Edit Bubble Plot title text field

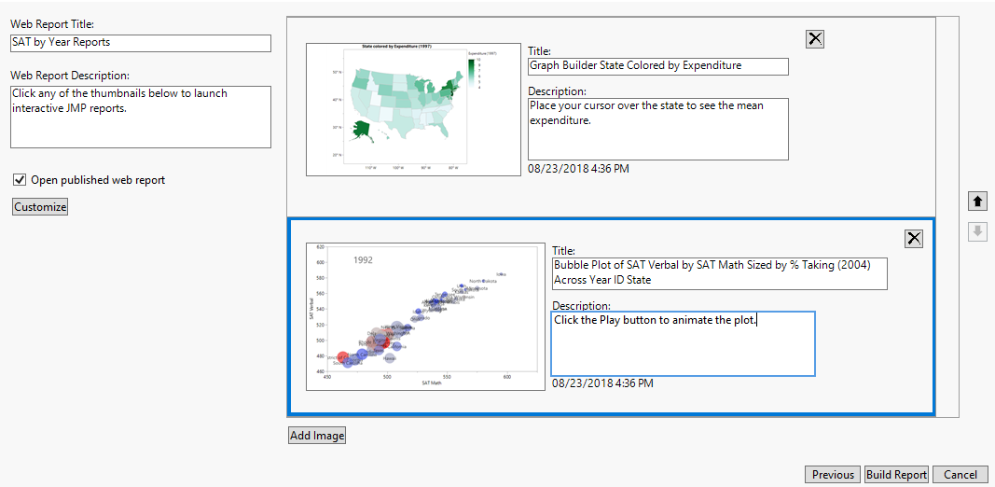point(719,272)
